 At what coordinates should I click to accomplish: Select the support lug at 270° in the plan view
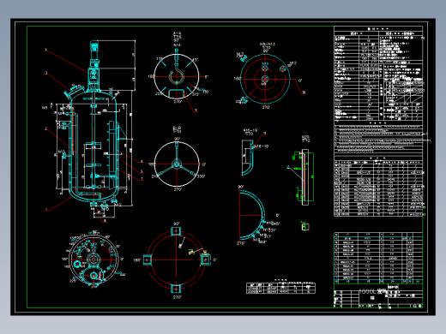pos(176,289)
